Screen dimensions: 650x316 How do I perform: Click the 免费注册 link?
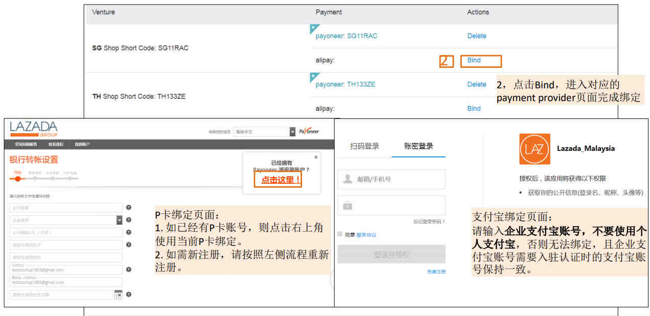[436, 272]
